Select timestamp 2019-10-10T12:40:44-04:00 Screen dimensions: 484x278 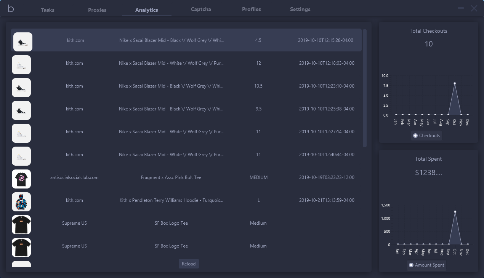click(x=327, y=155)
